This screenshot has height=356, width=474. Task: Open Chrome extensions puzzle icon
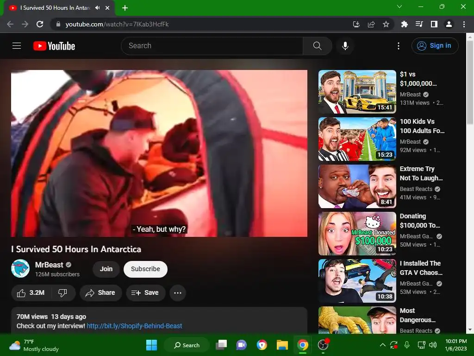click(x=404, y=24)
